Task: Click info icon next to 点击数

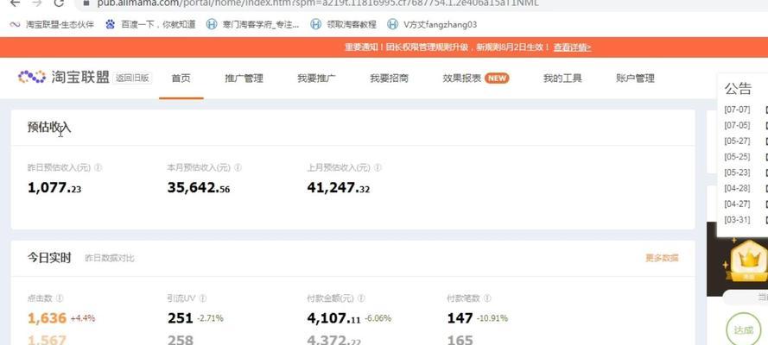Action: pos(60,298)
